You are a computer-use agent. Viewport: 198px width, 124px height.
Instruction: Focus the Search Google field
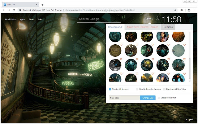tap(99, 19)
